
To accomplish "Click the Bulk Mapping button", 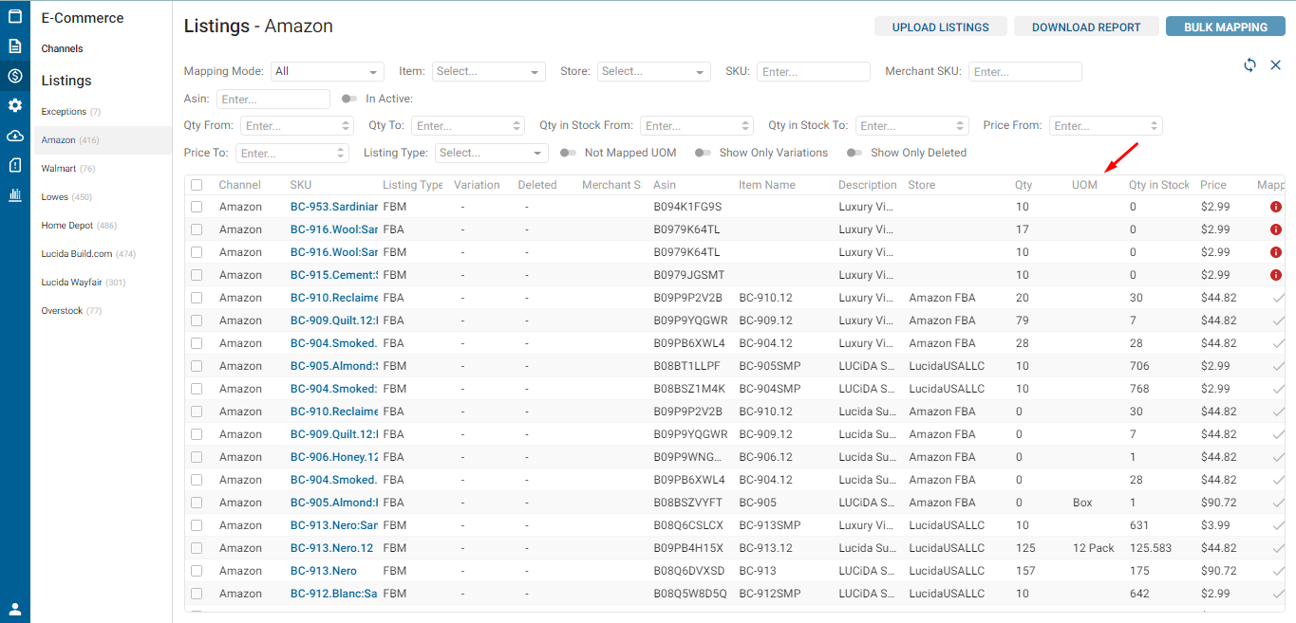I will coord(1225,27).
